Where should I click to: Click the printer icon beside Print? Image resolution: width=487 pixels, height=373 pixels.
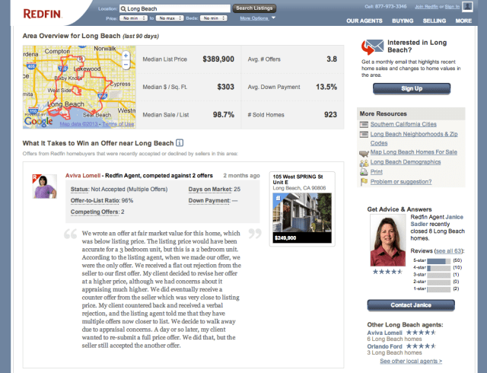tap(364, 172)
